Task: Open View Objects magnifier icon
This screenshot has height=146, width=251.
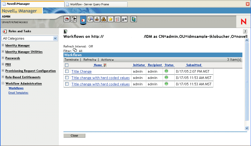Action: [90, 19]
